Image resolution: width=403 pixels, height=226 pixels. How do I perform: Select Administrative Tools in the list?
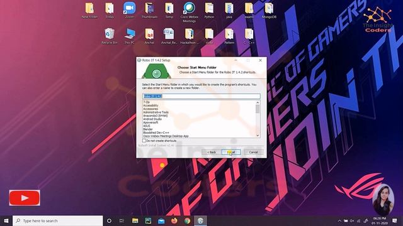[156, 112]
